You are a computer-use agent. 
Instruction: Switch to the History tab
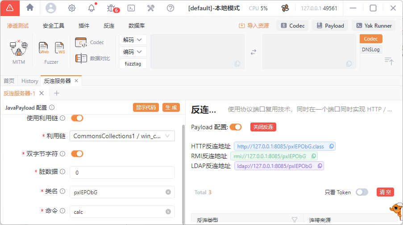pos(30,81)
